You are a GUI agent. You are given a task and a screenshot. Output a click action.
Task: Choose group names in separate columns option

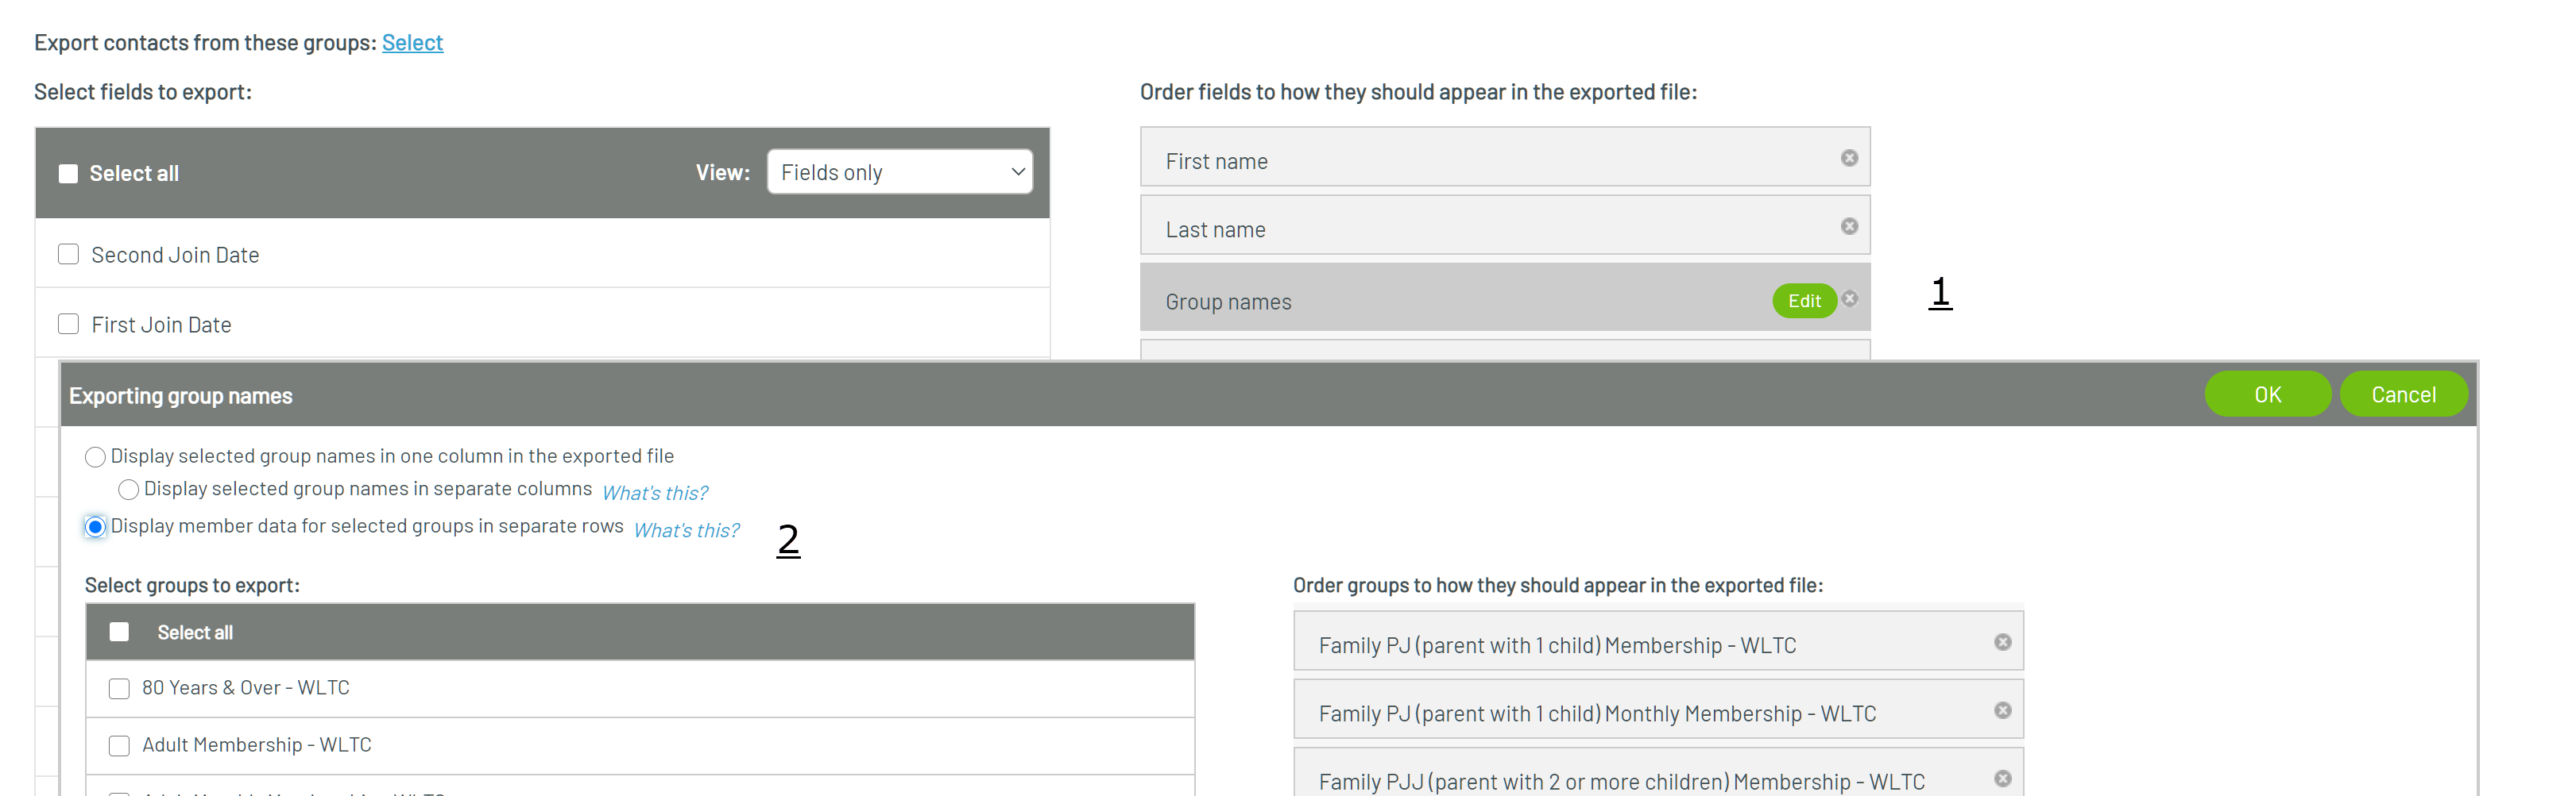[128, 490]
